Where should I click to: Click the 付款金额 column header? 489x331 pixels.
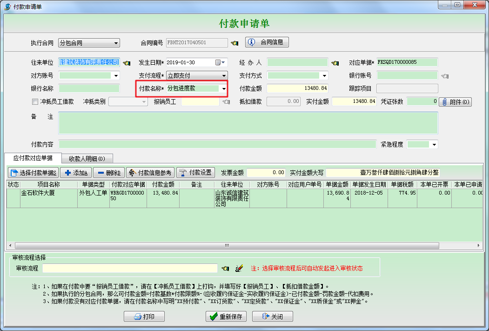(x=163, y=185)
